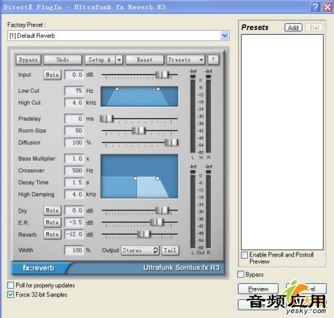Click the High Cut kHz value field
Screen dimensions: 334x318
[74, 103]
